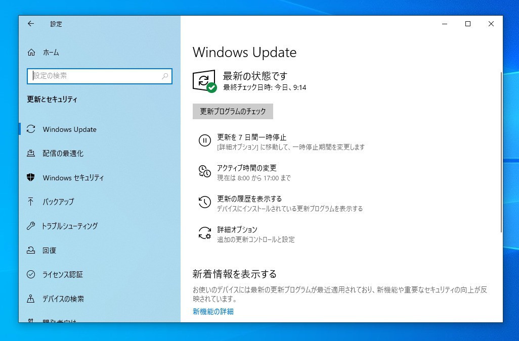Click the 現在は 8:00 から 17:00 まで text
Screen dimensions: 519x341
click(x=254, y=178)
